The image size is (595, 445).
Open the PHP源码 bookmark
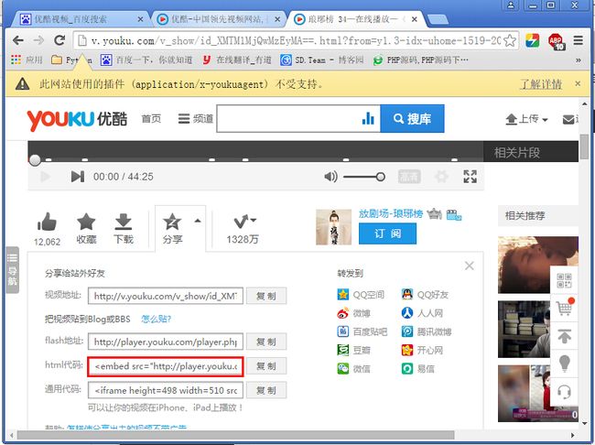[420, 60]
